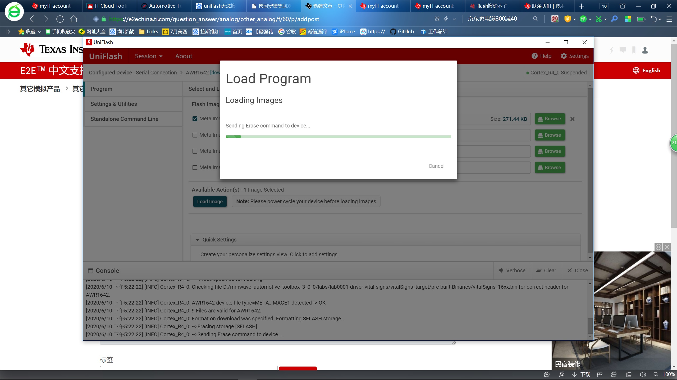Click 其它模拟产品 breadcrumb link
Viewport: 677px width, 380px height.
40,89
